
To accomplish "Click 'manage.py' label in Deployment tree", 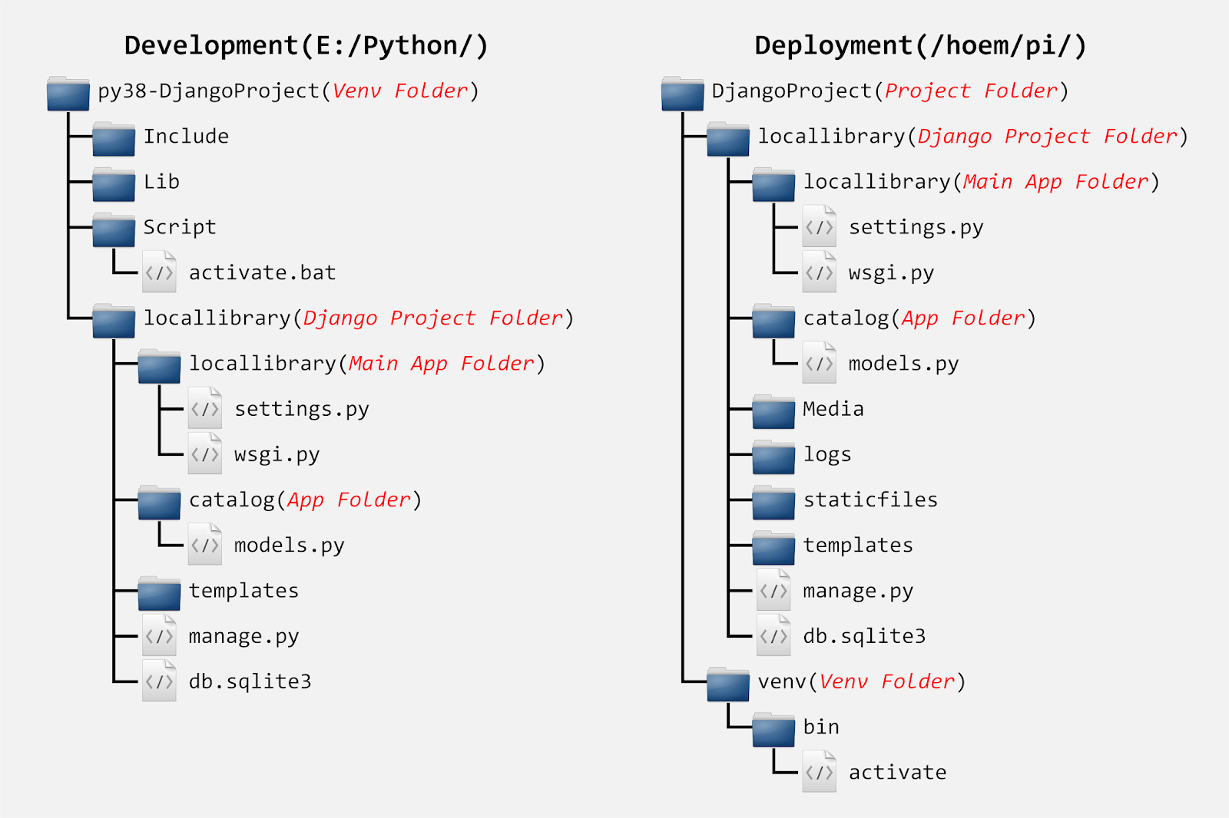I will [858, 592].
